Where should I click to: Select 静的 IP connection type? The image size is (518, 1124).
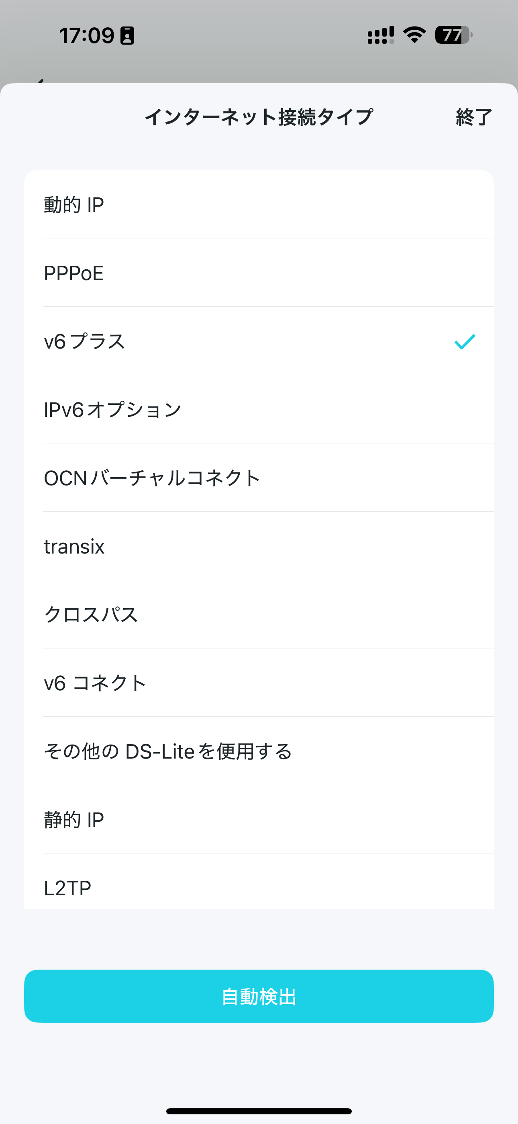coord(259,819)
